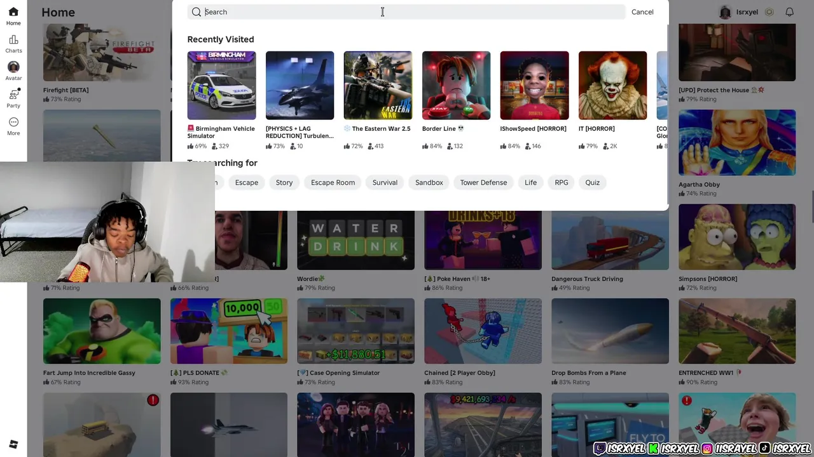This screenshot has height=457, width=814.
Task: Open the notifications bell icon
Action: click(x=789, y=12)
